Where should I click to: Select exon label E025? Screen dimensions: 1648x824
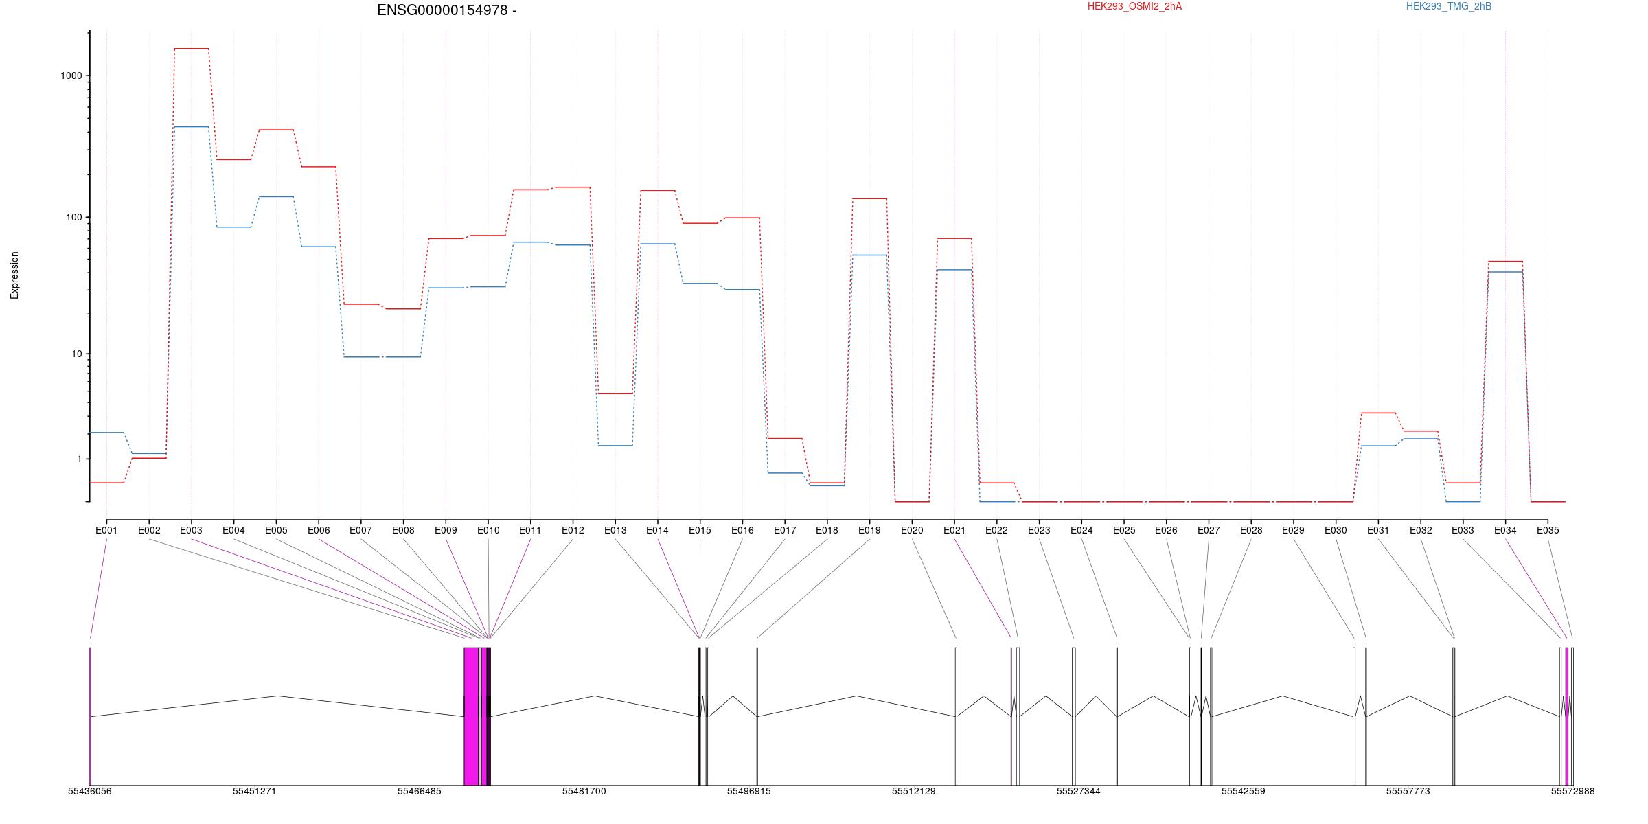pyautogui.click(x=1124, y=530)
